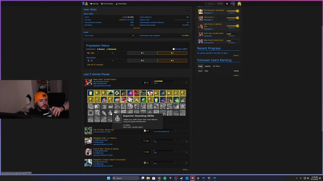Click the Forum posts stat link
Viewport: 323px width, 181px height.
point(89,35)
